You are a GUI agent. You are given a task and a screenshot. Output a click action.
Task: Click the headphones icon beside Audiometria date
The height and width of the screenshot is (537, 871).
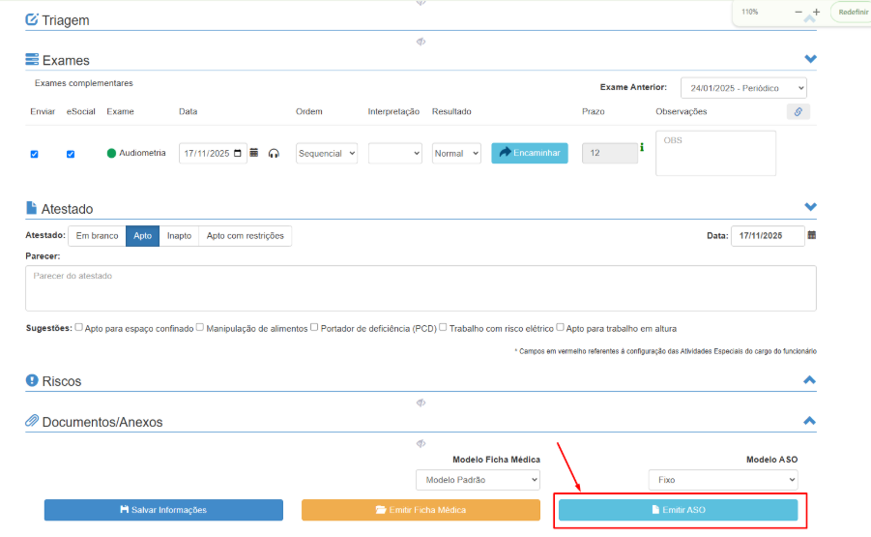point(274,153)
